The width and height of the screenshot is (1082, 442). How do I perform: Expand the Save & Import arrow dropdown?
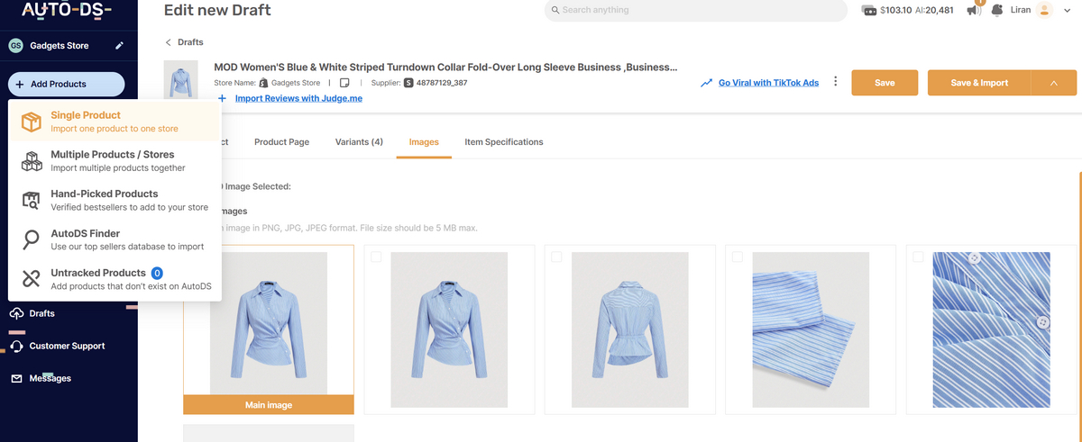coord(1054,83)
